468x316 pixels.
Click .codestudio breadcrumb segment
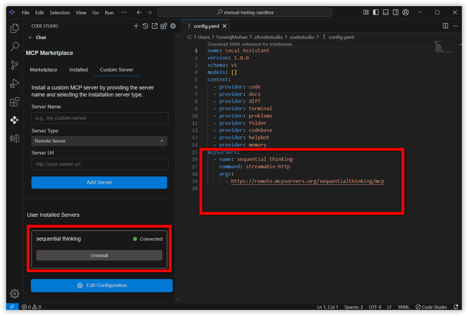(x=301, y=37)
